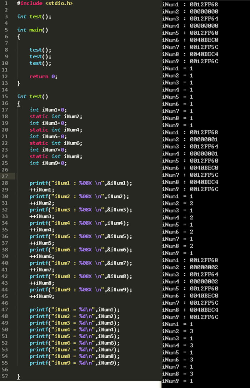Click the printf line passing &iNum9
Viewport: 250px width, 388px height.
tap(81, 290)
